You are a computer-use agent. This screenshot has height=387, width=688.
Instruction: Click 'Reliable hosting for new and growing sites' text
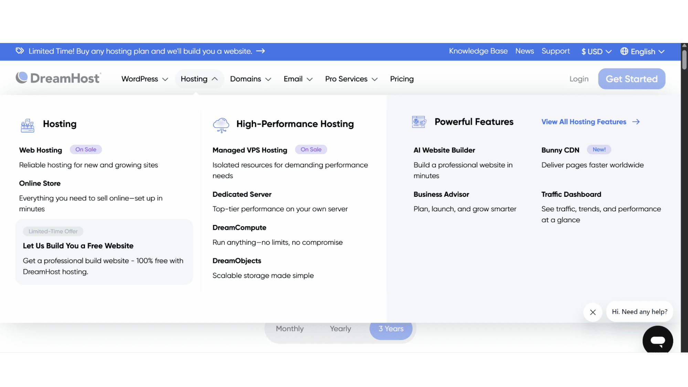pos(88,165)
